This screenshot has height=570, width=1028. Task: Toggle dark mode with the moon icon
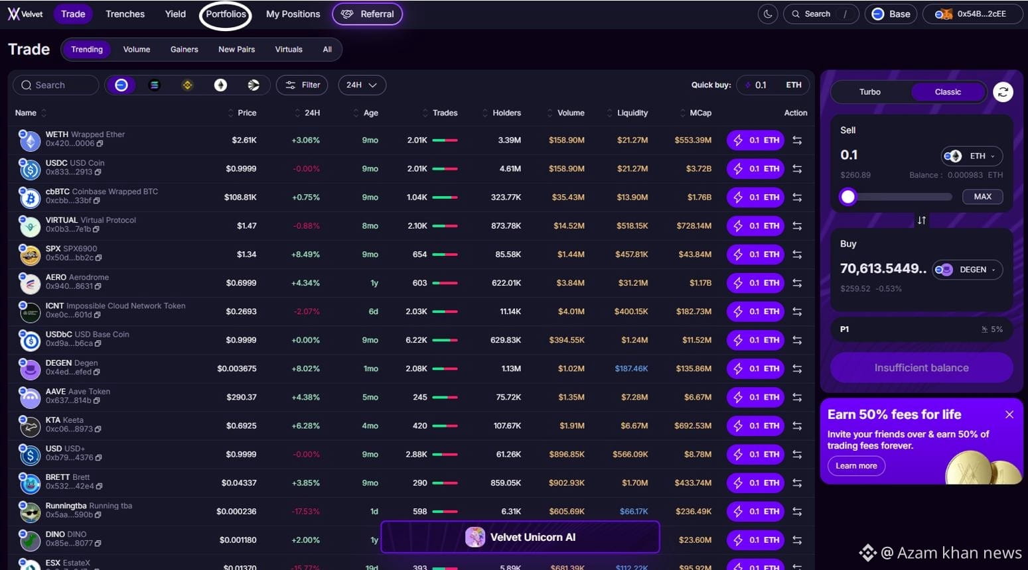tap(768, 14)
